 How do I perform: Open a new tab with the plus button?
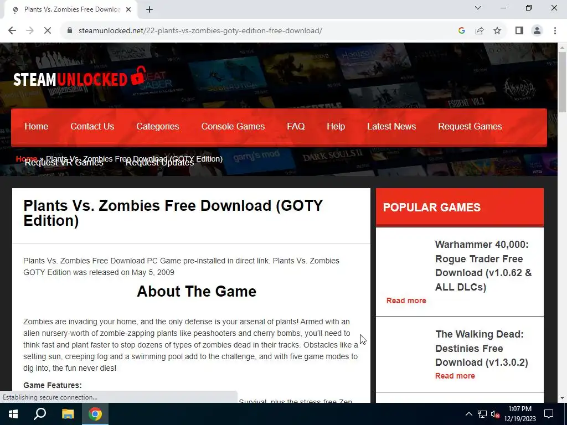click(150, 10)
